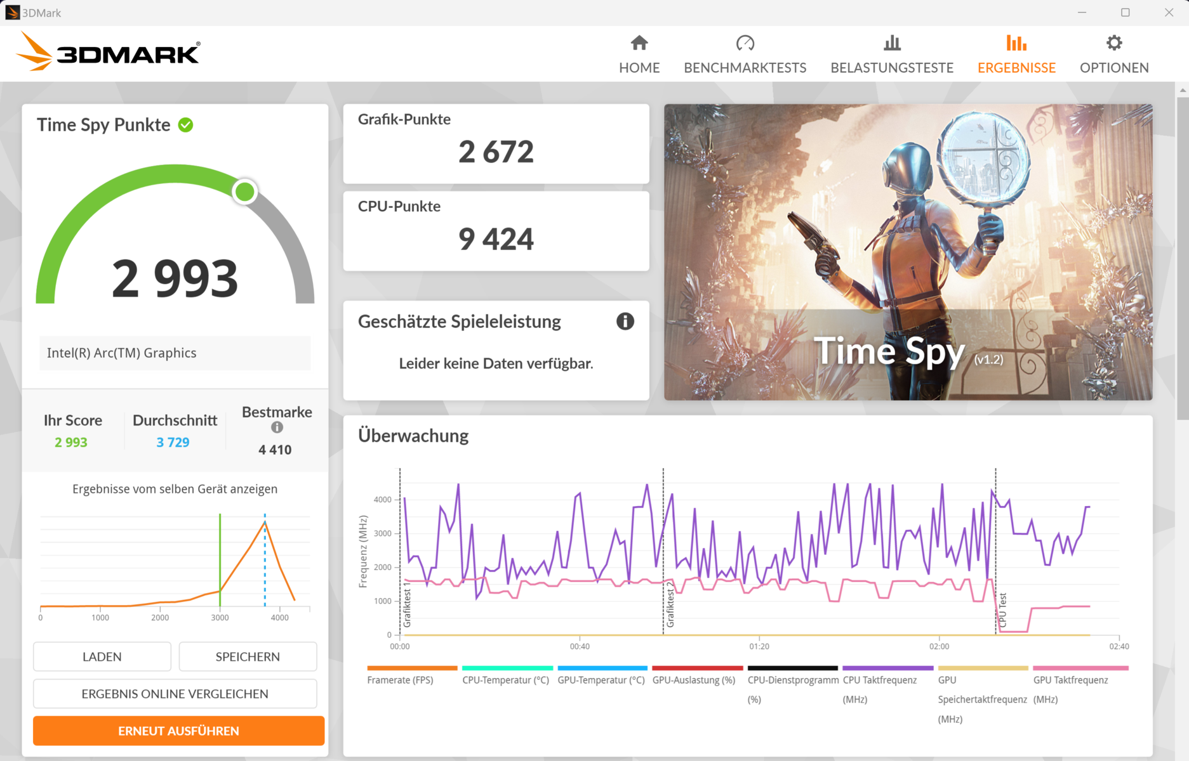This screenshot has height=761, width=1189.
Task: Toggle GPU Speichertaktfrequenz legend swatch
Action: tap(983, 668)
